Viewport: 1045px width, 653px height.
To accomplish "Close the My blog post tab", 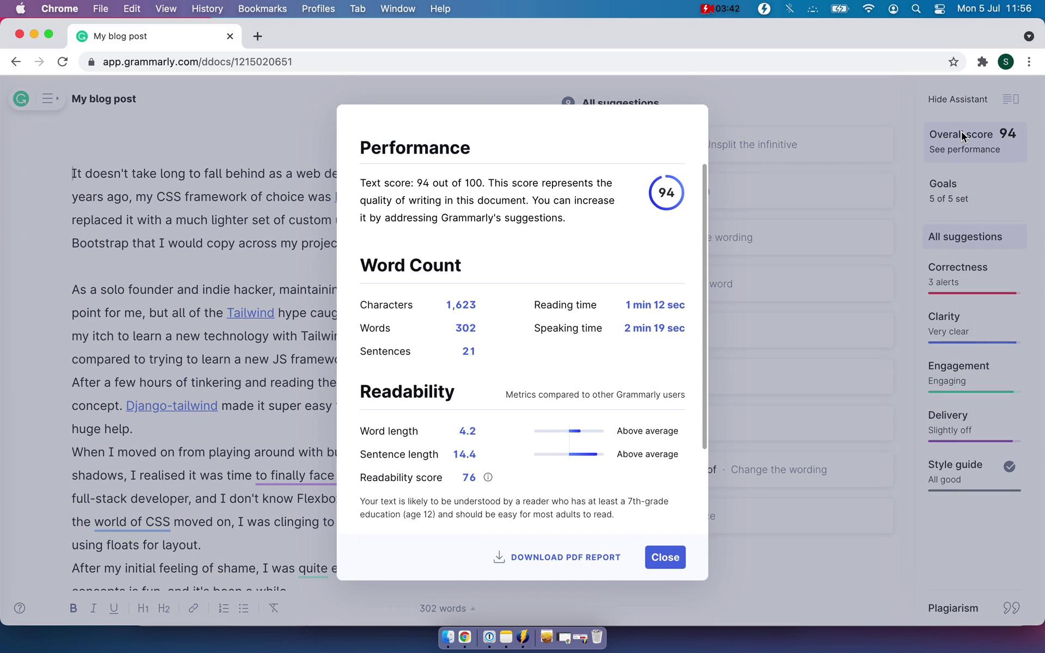I will tap(230, 36).
